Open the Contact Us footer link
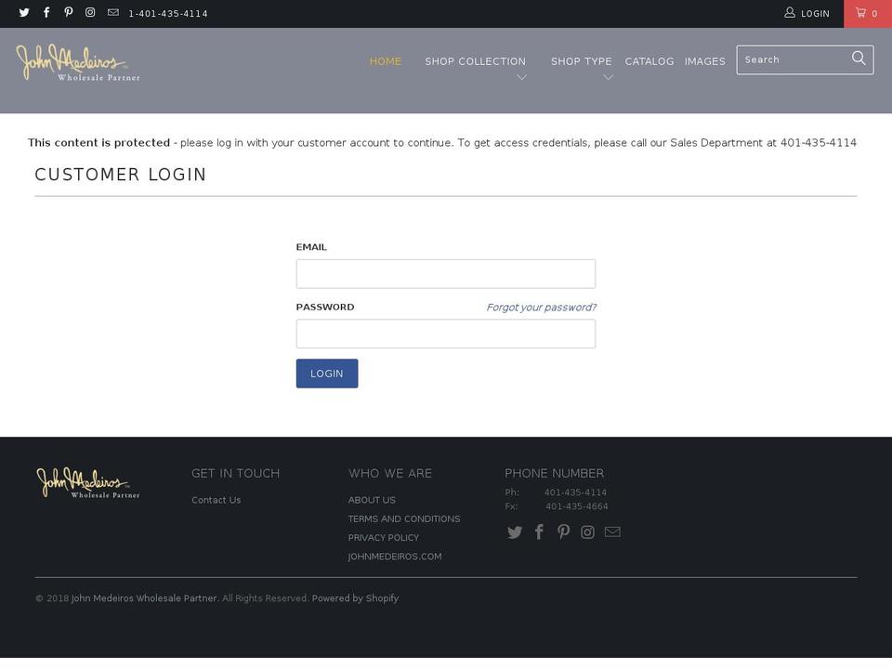This screenshot has width=892, height=669. [x=216, y=500]
